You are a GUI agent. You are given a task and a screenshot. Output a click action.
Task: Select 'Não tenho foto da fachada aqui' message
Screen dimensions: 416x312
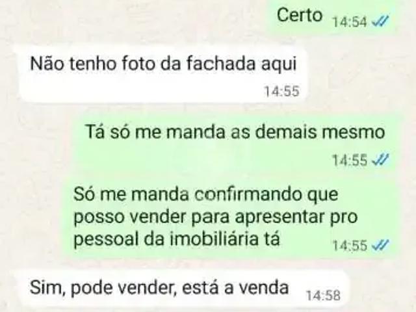coord(164,73)
